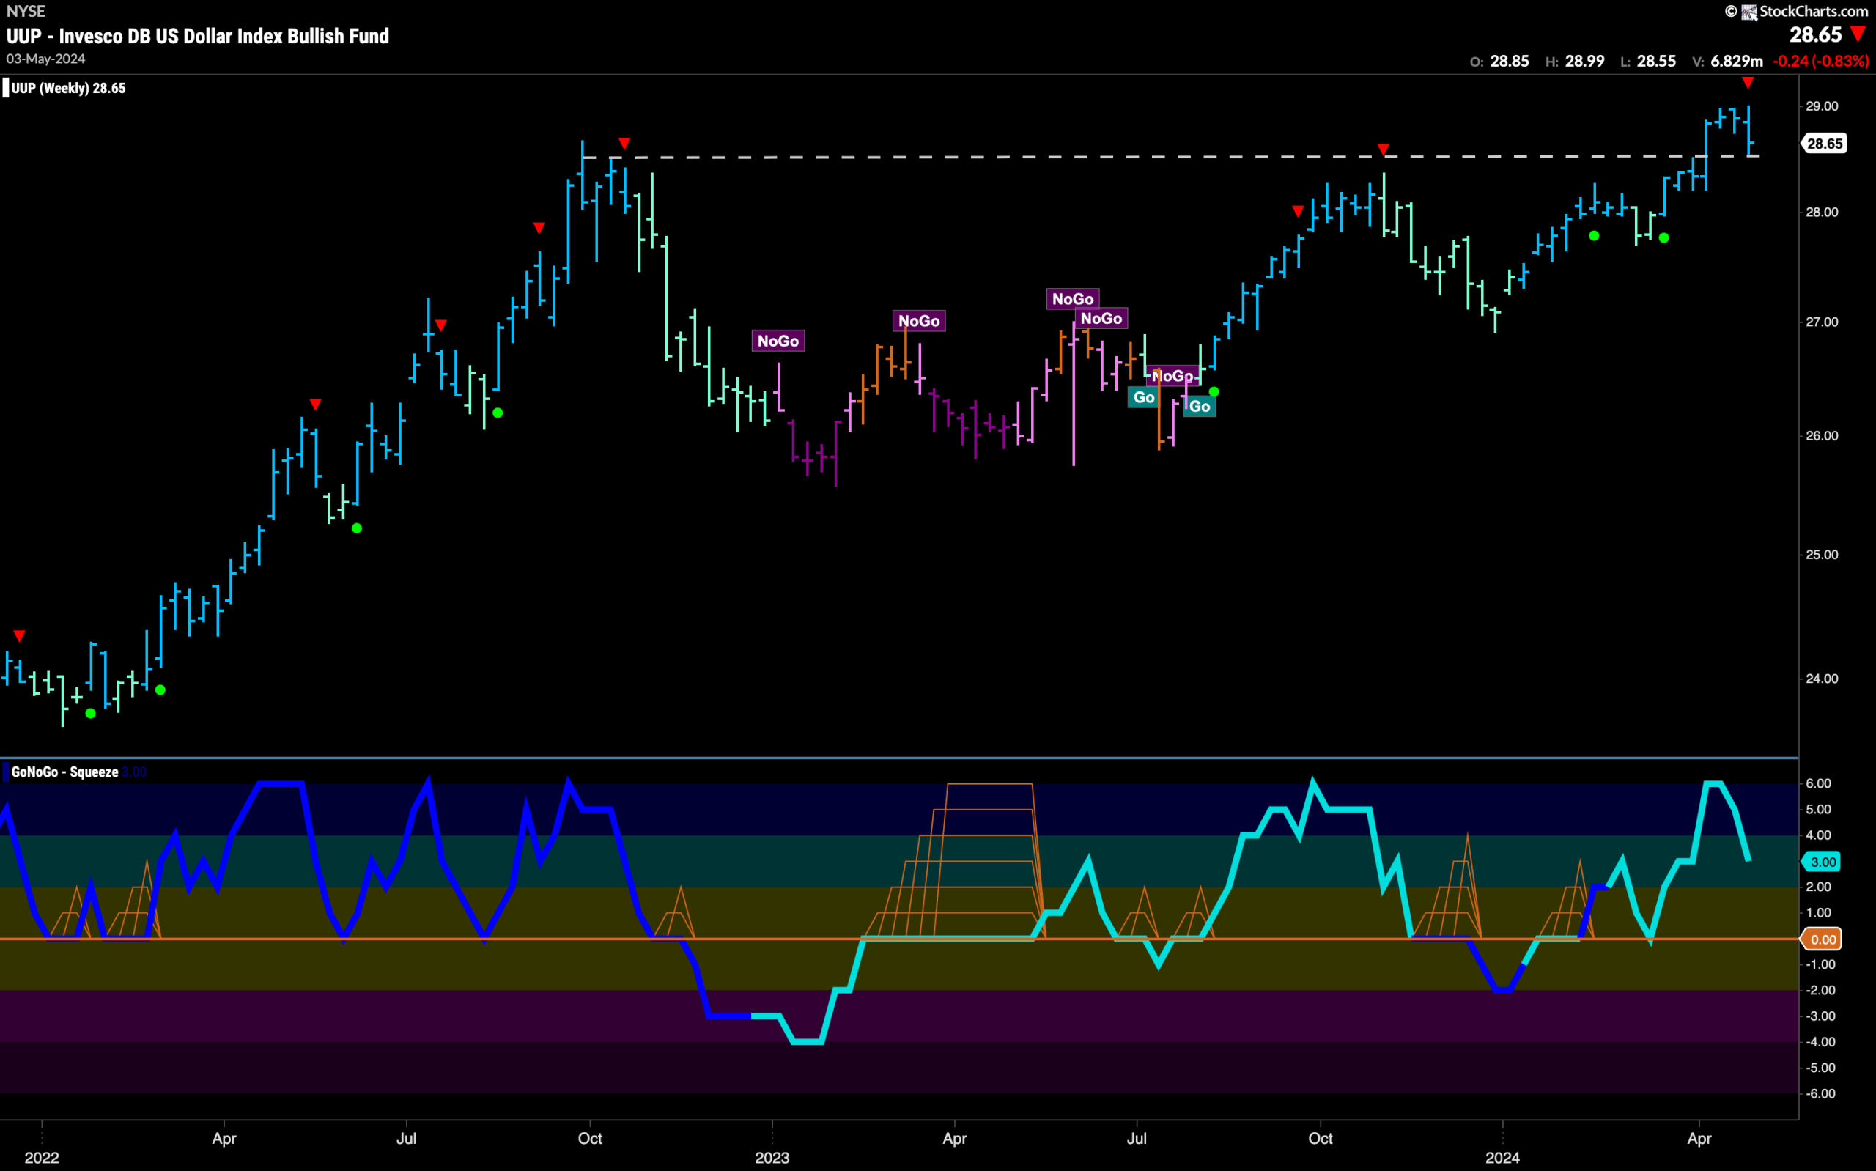The image size is (1876, 1171).
Task: Click the UUP (Weekly) 28.65 legend label
Action: pyautogui.click(x=68, y=88)
